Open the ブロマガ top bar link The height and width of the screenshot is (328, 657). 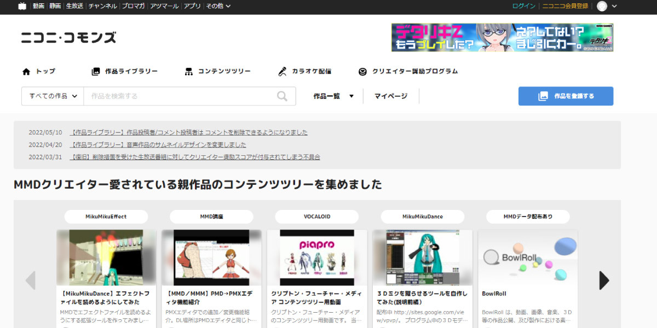[x=134, y=6]
